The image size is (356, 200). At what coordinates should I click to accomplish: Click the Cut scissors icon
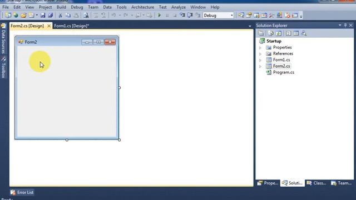click(60, 16)
